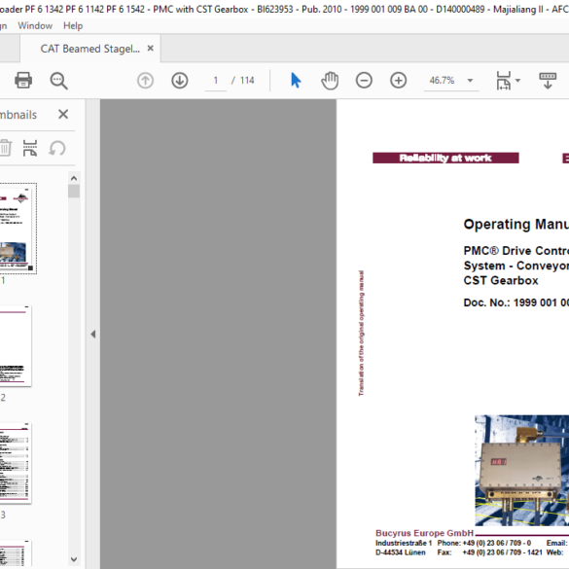Close the Thumbnails panel
Image resolution: width=569 pixels, height=569 pixels.
[x=63, y=115]
